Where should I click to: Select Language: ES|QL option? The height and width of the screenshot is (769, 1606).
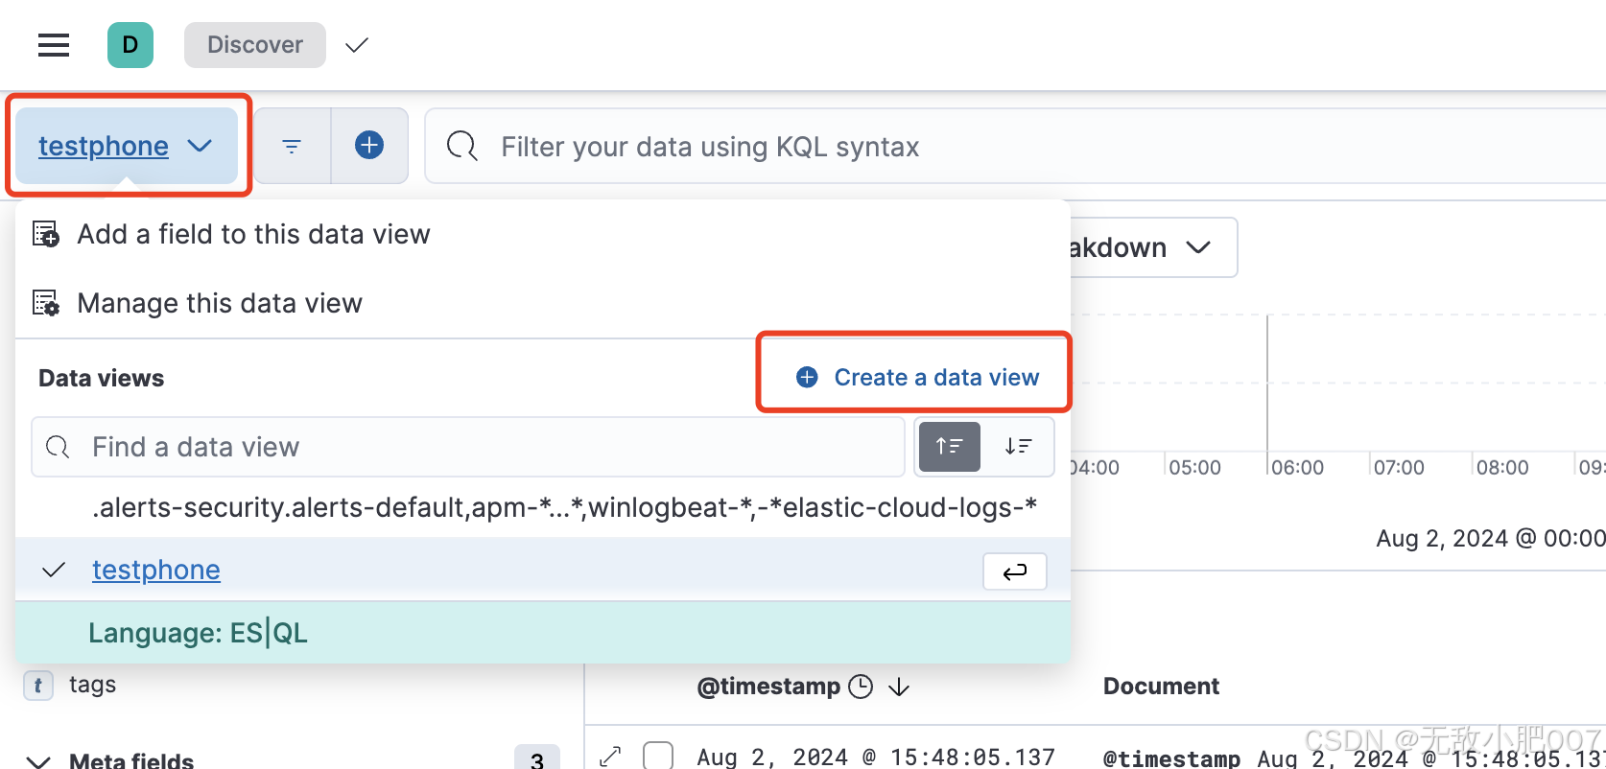coord(198,633)
